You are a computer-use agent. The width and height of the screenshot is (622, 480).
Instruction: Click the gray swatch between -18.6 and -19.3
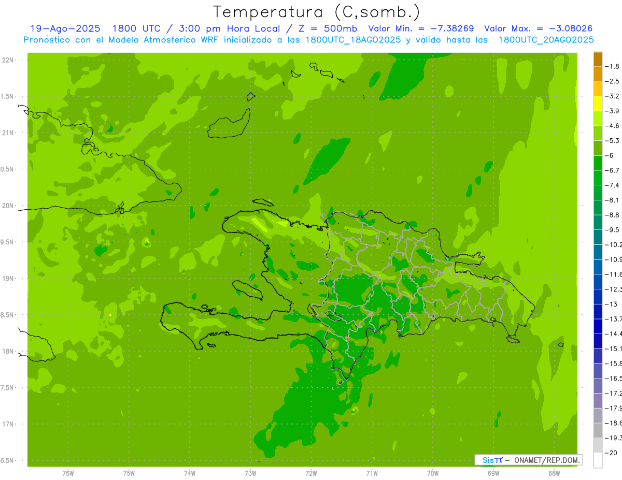pyautogui.click(x=598, y=431)
